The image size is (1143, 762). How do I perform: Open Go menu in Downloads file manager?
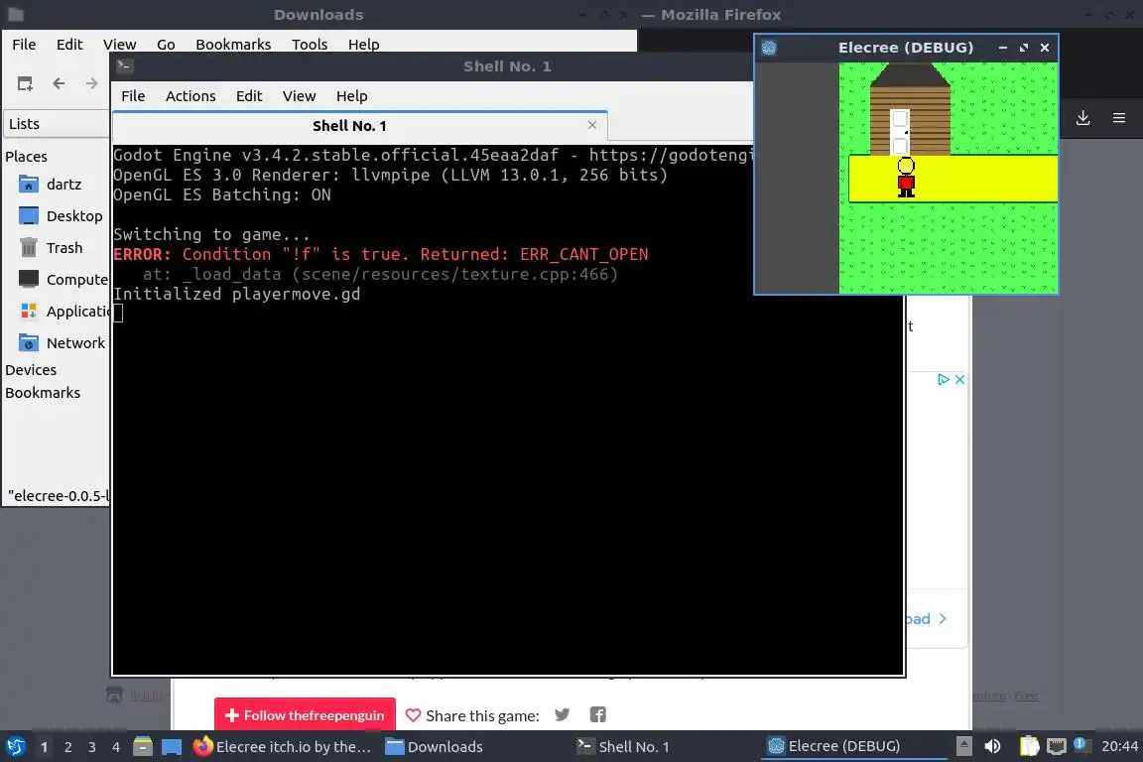pyautogui.click(x=166, y=45)
